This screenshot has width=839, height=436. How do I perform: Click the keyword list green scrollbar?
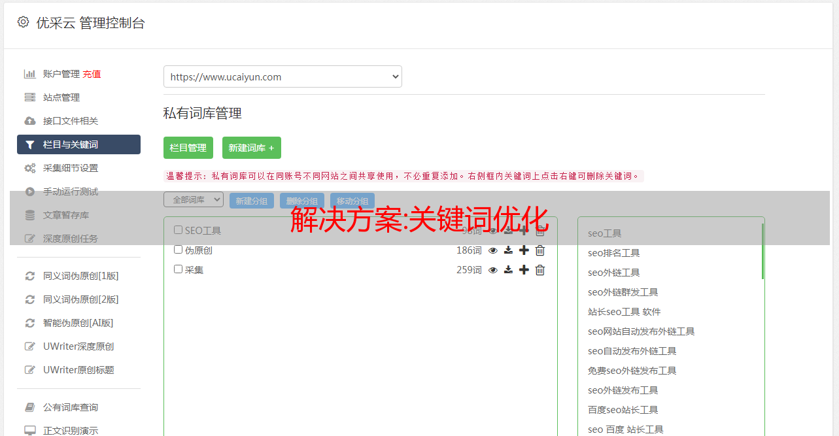[762, 252]
